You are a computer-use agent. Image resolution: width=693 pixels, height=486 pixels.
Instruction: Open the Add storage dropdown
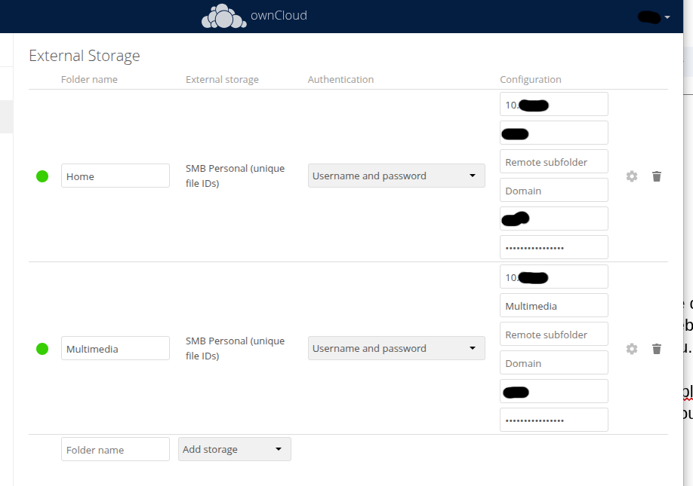point(234,448)
